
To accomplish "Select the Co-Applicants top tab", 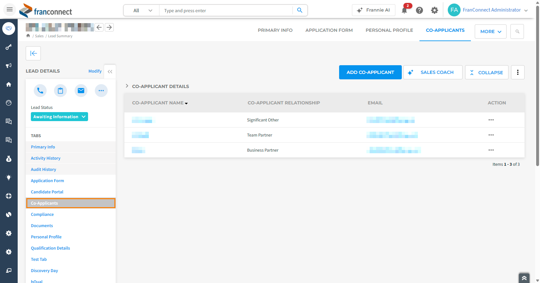I will 445,30.
